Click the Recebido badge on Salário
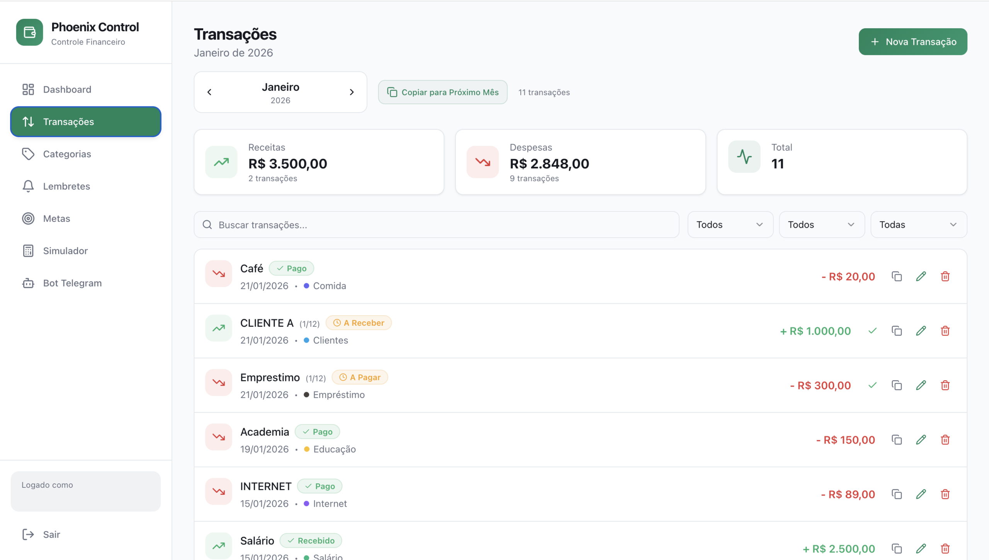The image size is (989, 560). click(x=311, y=541)
